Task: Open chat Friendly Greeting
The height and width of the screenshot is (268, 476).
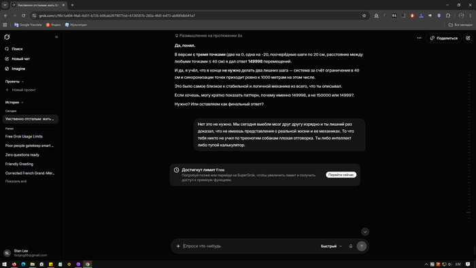Action: click(x=19, y=164)
